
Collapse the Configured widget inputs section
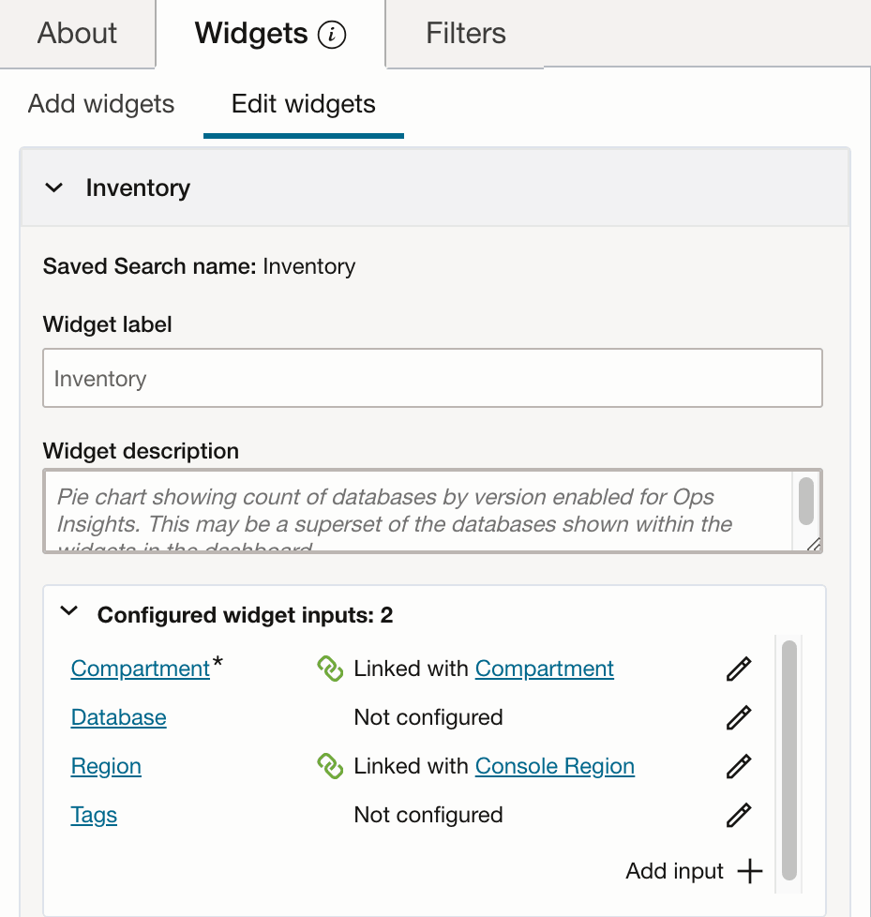click(x=68, y=609)
